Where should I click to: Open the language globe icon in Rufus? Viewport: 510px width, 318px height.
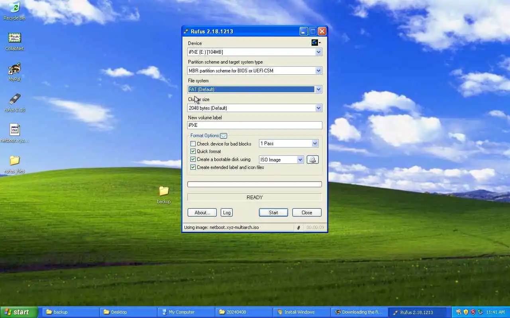[x=316, y=43]
